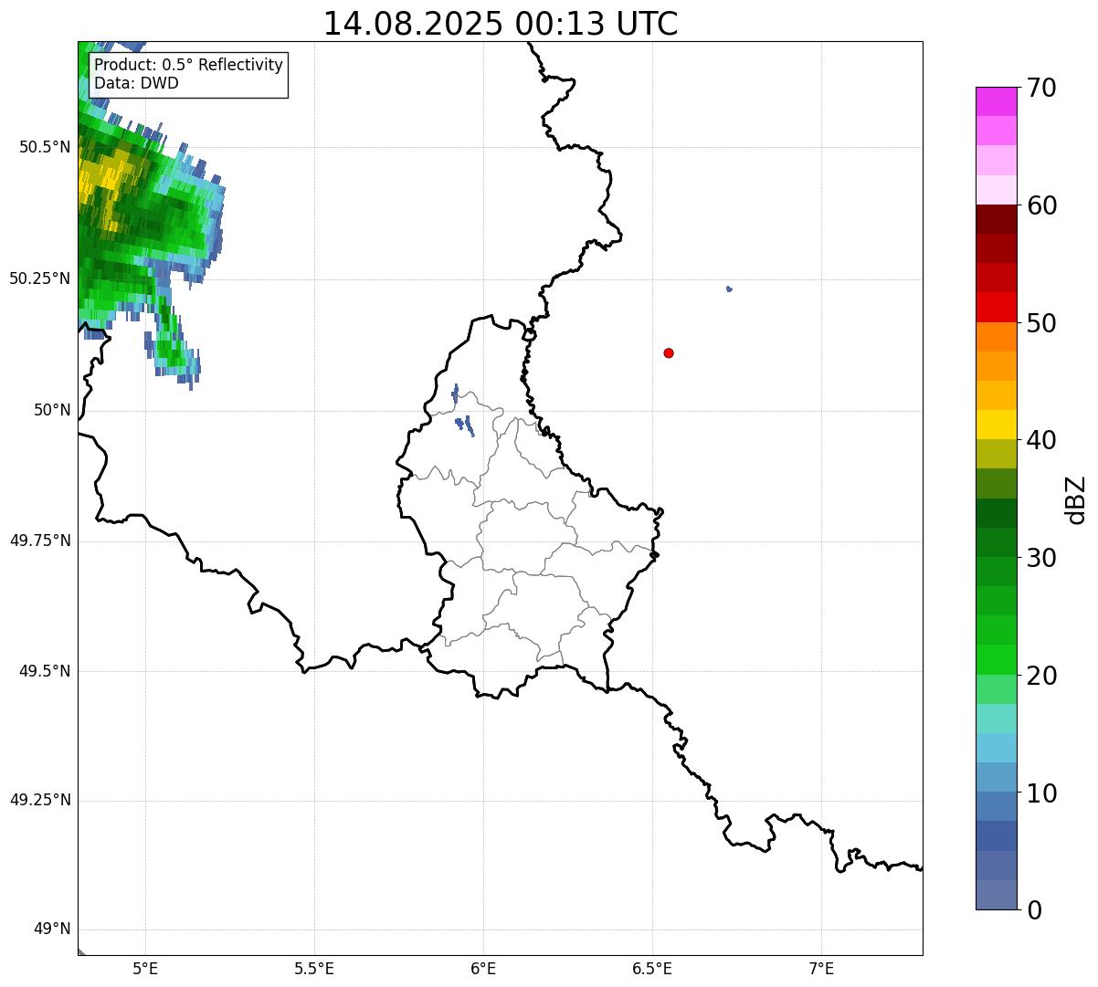Image resolution: width=1098 pixels, height=987 pixels.
Task: Click the latitude label 49.75°N
Action: (40, 541)
